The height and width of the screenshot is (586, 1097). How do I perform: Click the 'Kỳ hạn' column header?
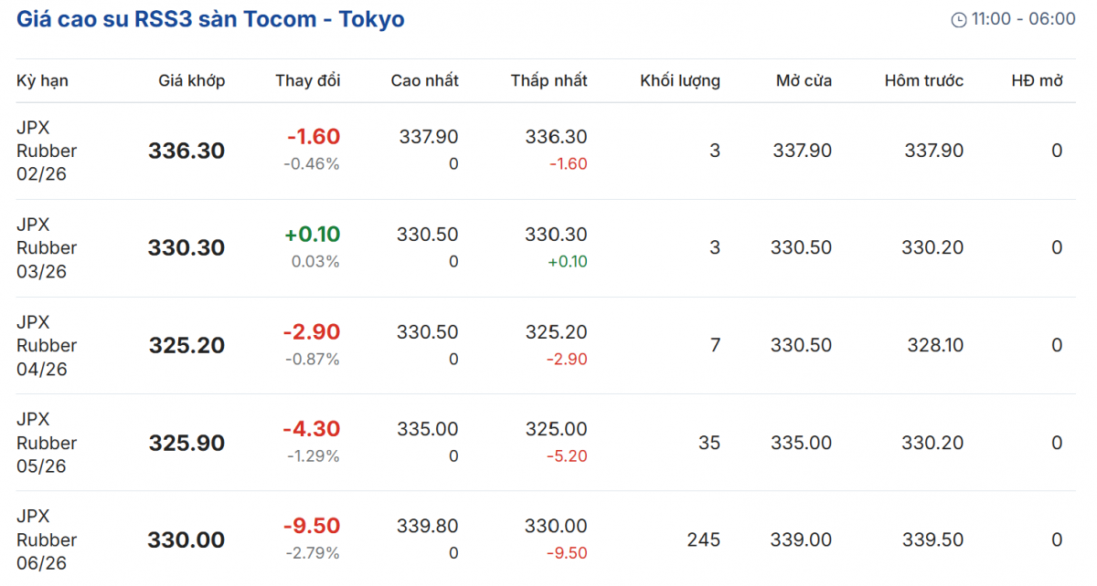(x=42, y=81)
